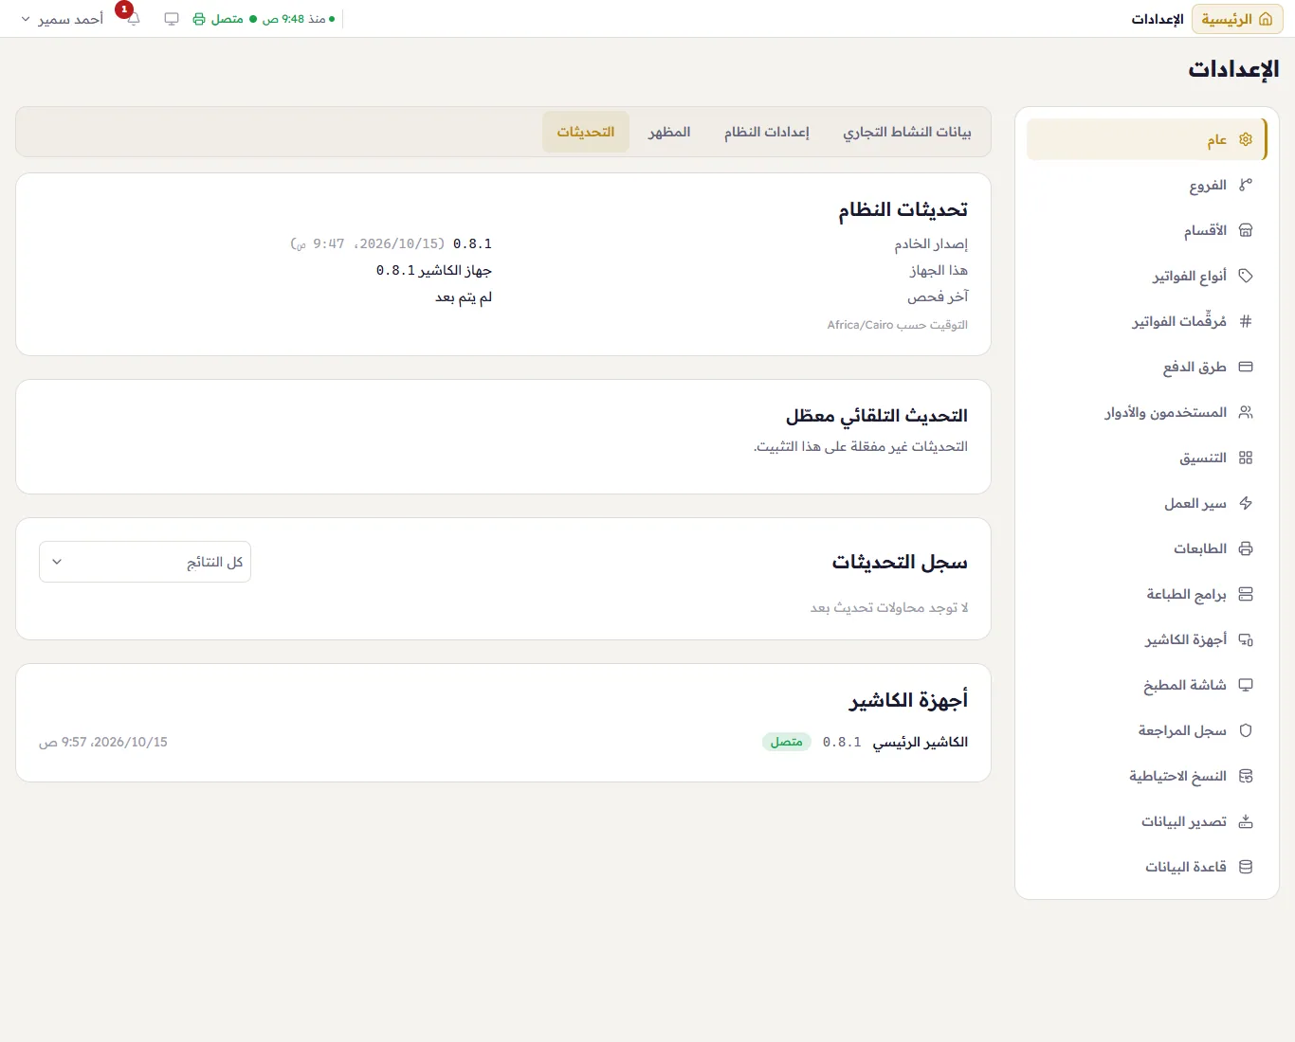Click the hash icon for مُرقِّمات الفواتير
This screenshot has width=1295, height=1042.
point(1246,321)
